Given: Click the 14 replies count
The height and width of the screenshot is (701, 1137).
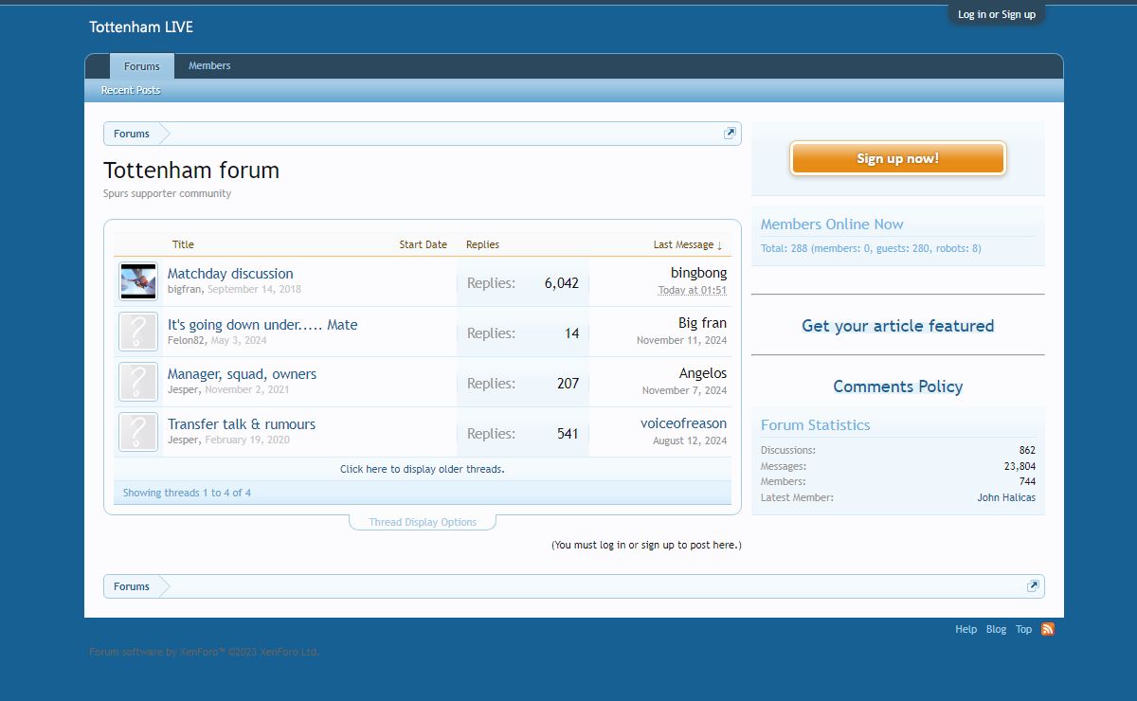Looking at the screenshot, I should 571,333.
